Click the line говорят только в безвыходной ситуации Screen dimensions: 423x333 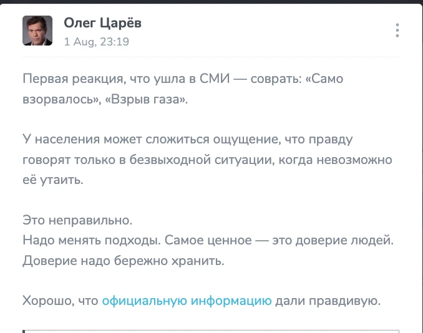[x=207, y=160]
